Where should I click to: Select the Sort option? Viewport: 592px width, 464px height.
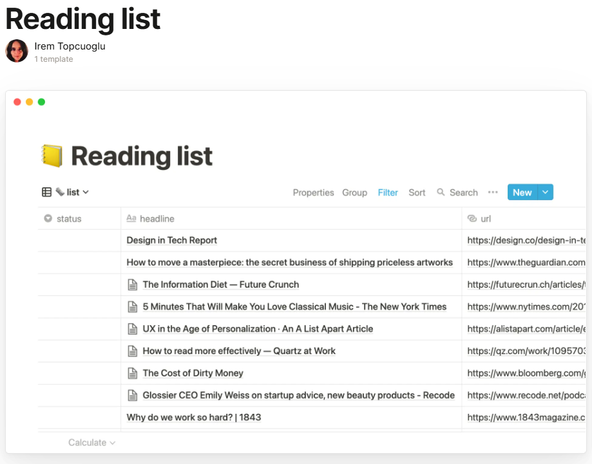(x=417, y=192)
